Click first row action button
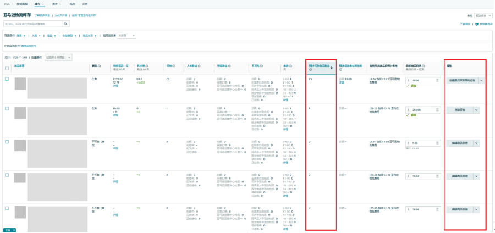 click(463, 80)
